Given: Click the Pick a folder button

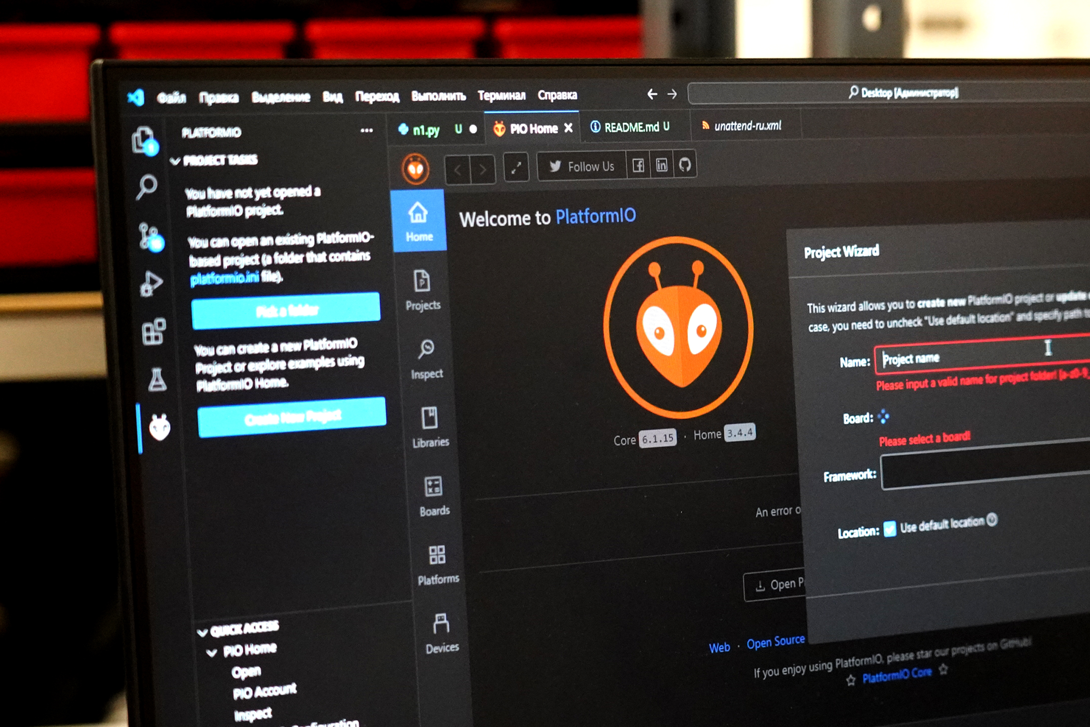Looking at the screenshot, I should [286, 310].
